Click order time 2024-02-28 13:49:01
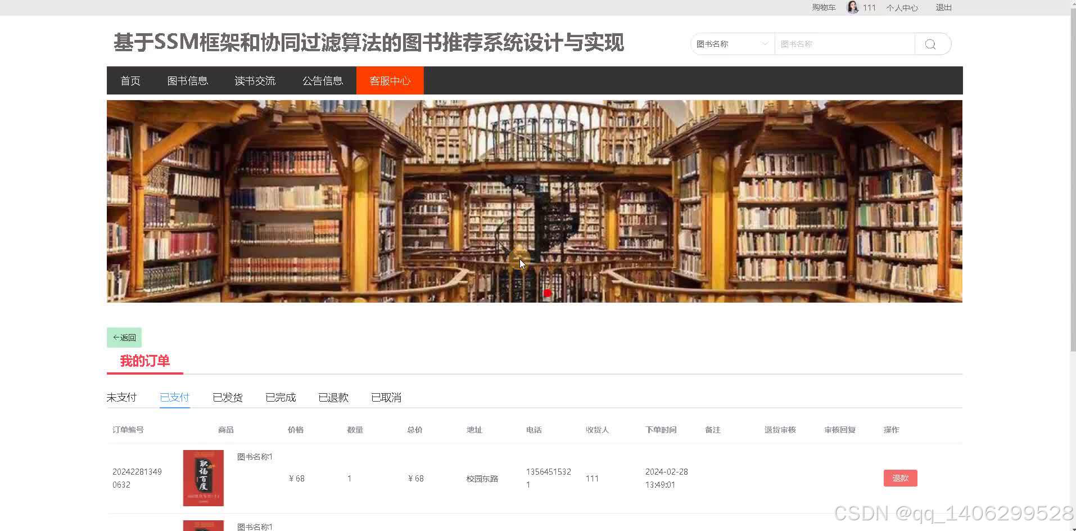1076x531 pixels. click(667, 478)
